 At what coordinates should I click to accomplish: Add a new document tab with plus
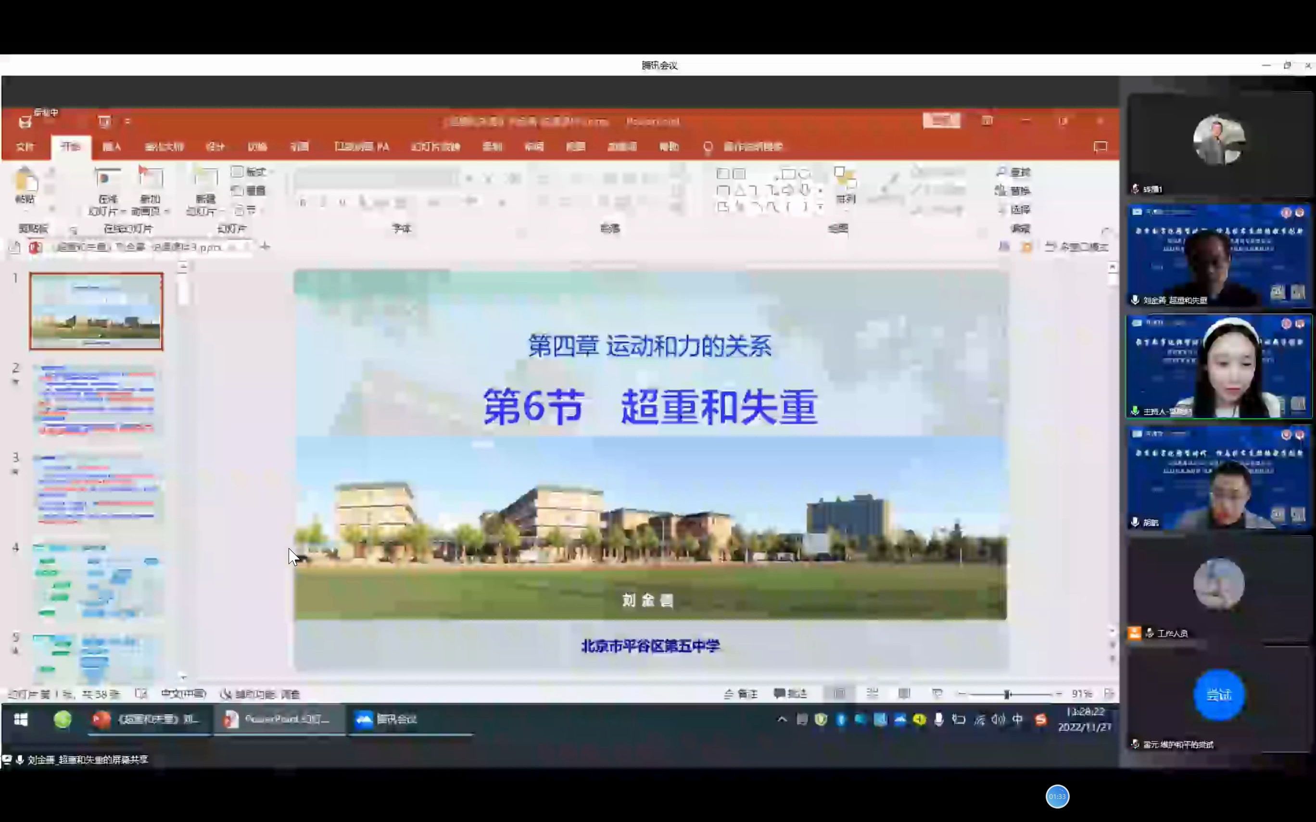(x=265, y=247)
